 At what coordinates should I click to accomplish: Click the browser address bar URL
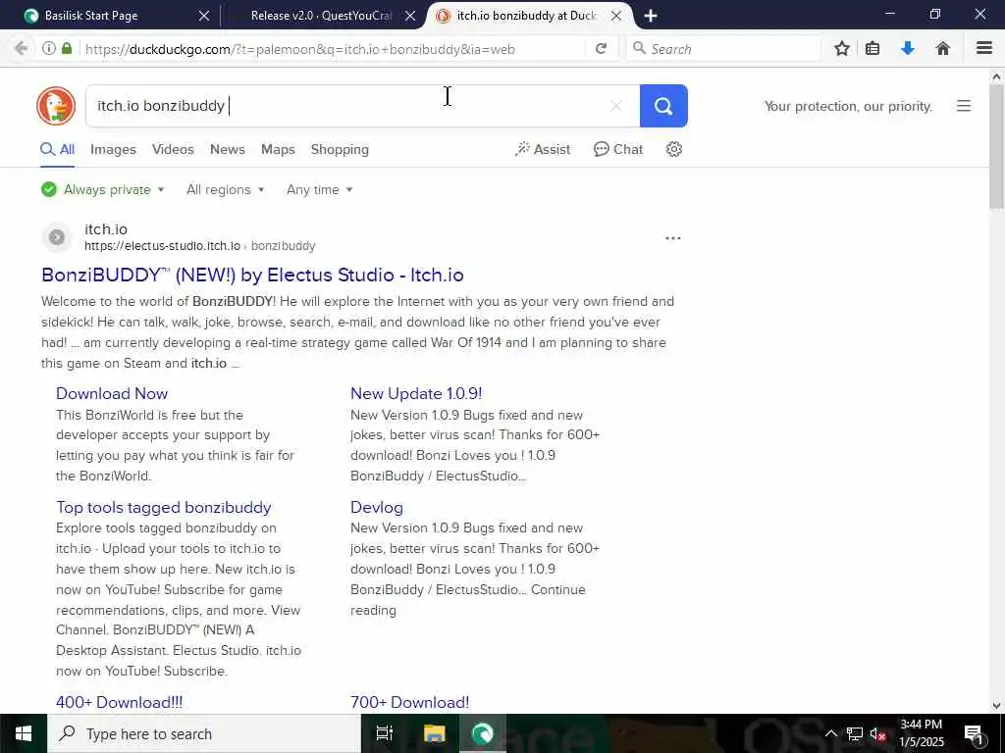pos(300,49)
